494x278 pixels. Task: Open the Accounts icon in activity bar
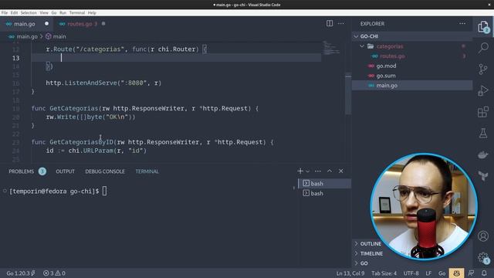[x=483, y=236]
